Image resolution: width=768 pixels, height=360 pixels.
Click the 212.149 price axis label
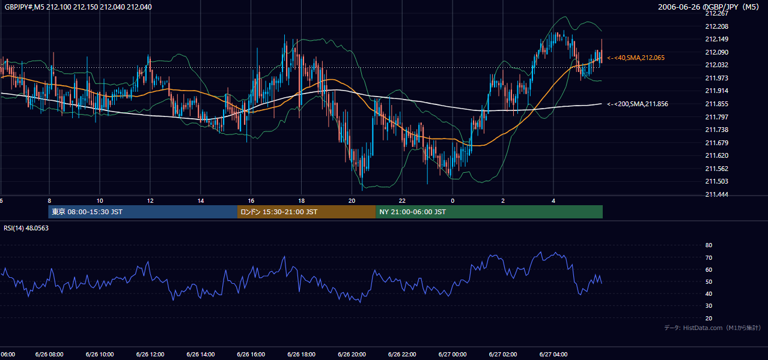coord(716,39)
